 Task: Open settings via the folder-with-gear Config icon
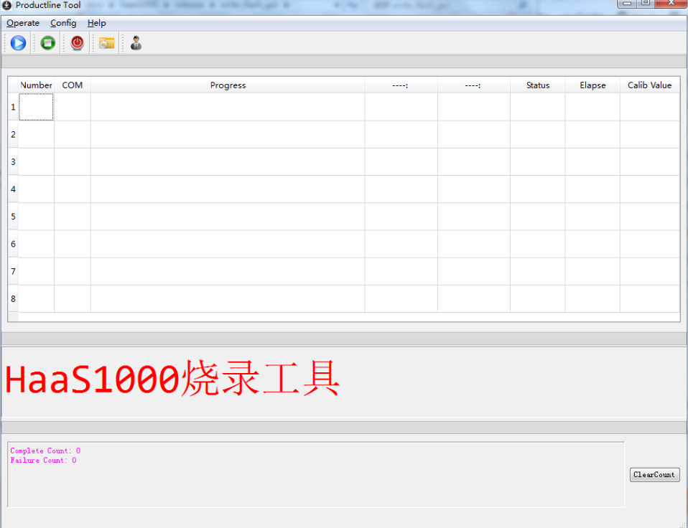(106, 42)
